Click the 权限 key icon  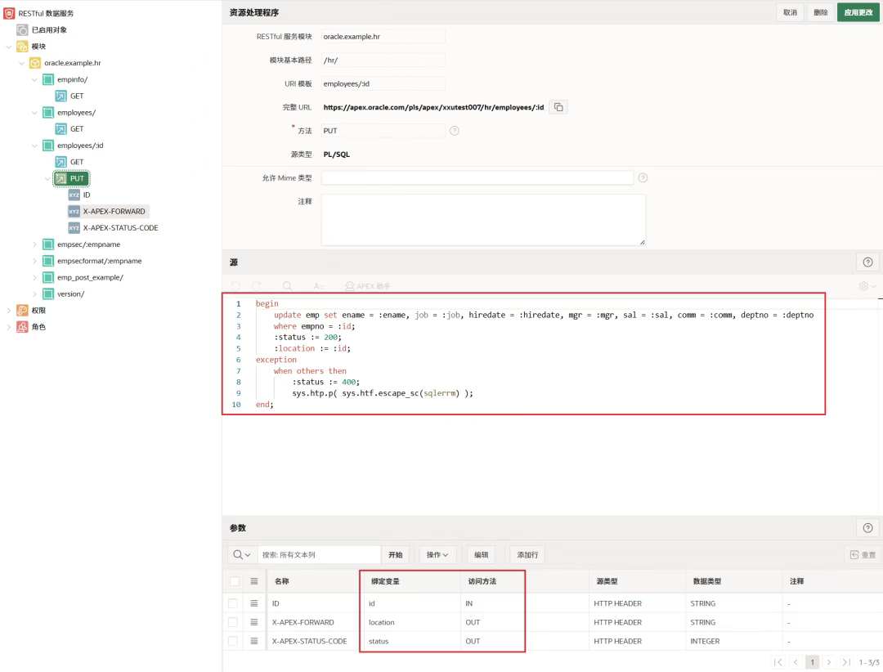22,311
